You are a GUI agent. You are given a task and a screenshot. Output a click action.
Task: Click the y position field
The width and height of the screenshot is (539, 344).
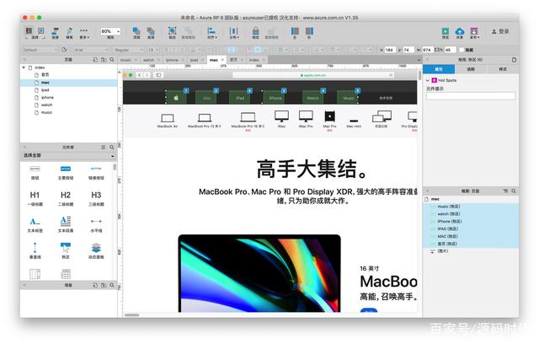408,50
